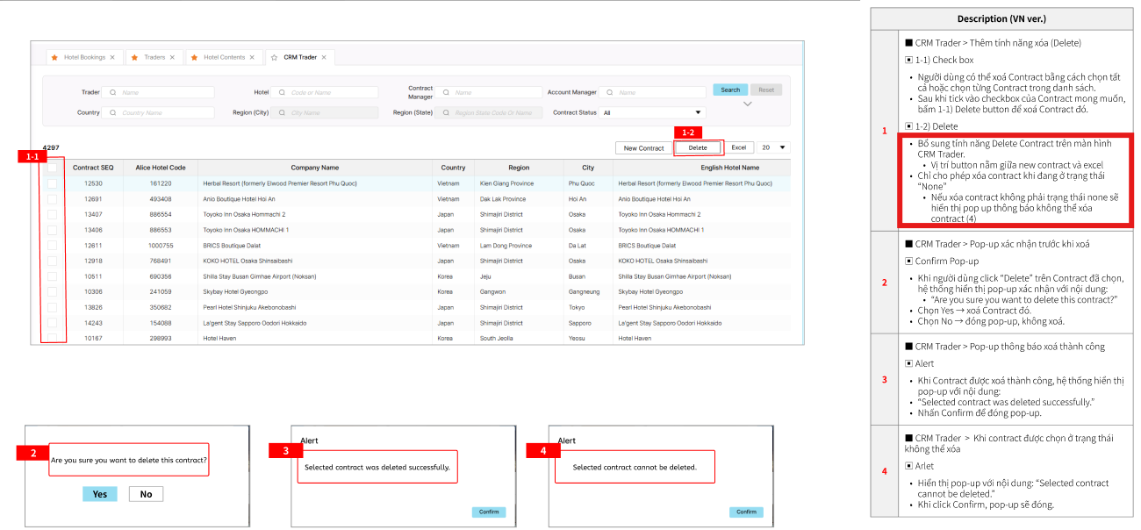Close the CRM Trader tab
The width and height of the screenshot is (1141, 530).
pyautogui.click(x=324, y=57)
